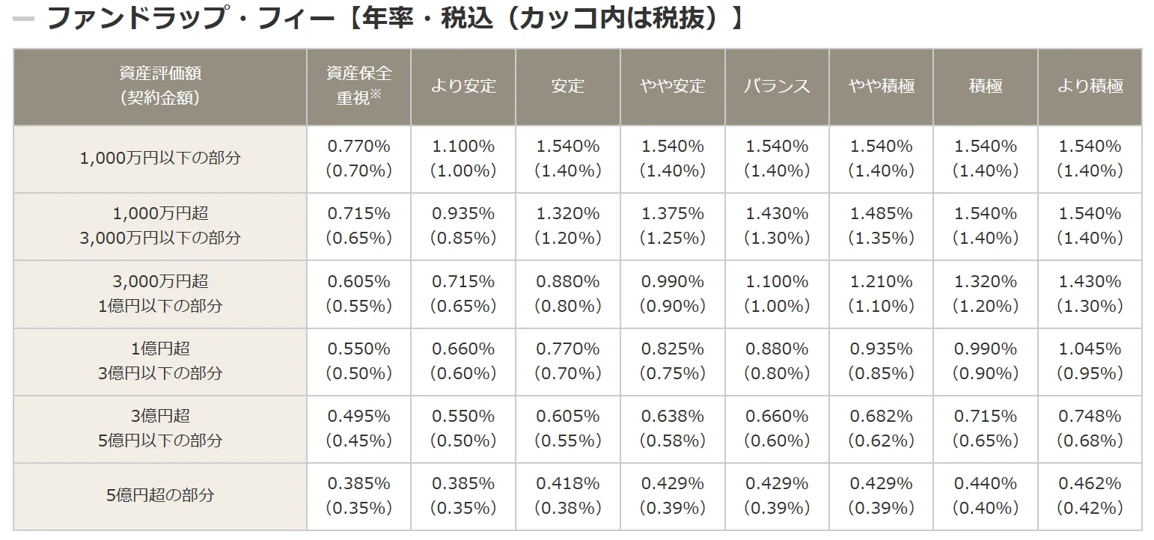
Task: Click the 0.418% (0.38%) cell under 安定
Action: pos(568,495)
